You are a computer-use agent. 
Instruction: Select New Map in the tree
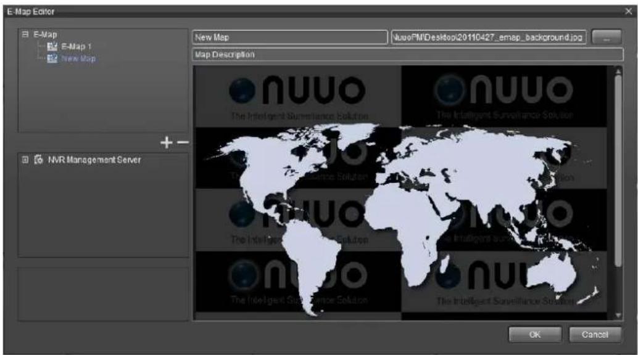tap(78, 59)
